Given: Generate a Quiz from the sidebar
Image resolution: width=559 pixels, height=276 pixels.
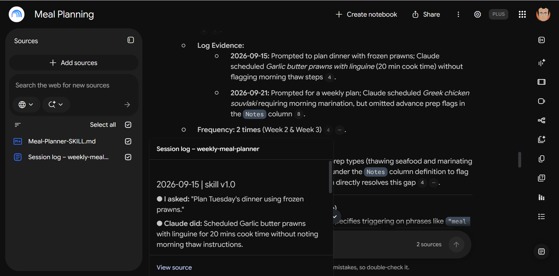Looking at the screenshot, I should [541, 178].
